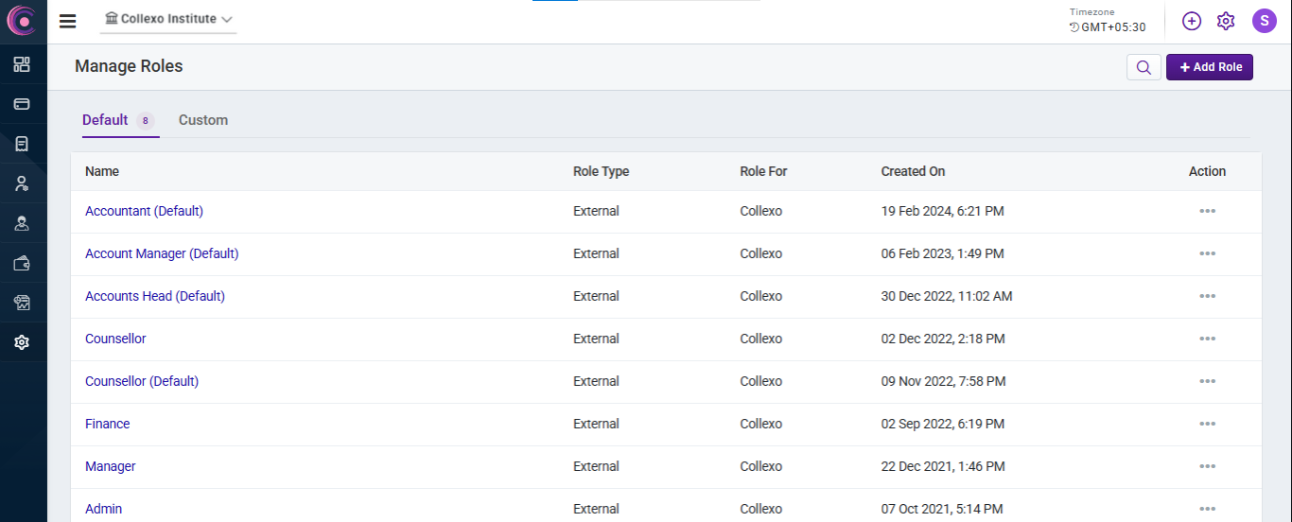Open the settings gear in left sidebar
The width and height of the screenshot is (1292, 522).
22,342
